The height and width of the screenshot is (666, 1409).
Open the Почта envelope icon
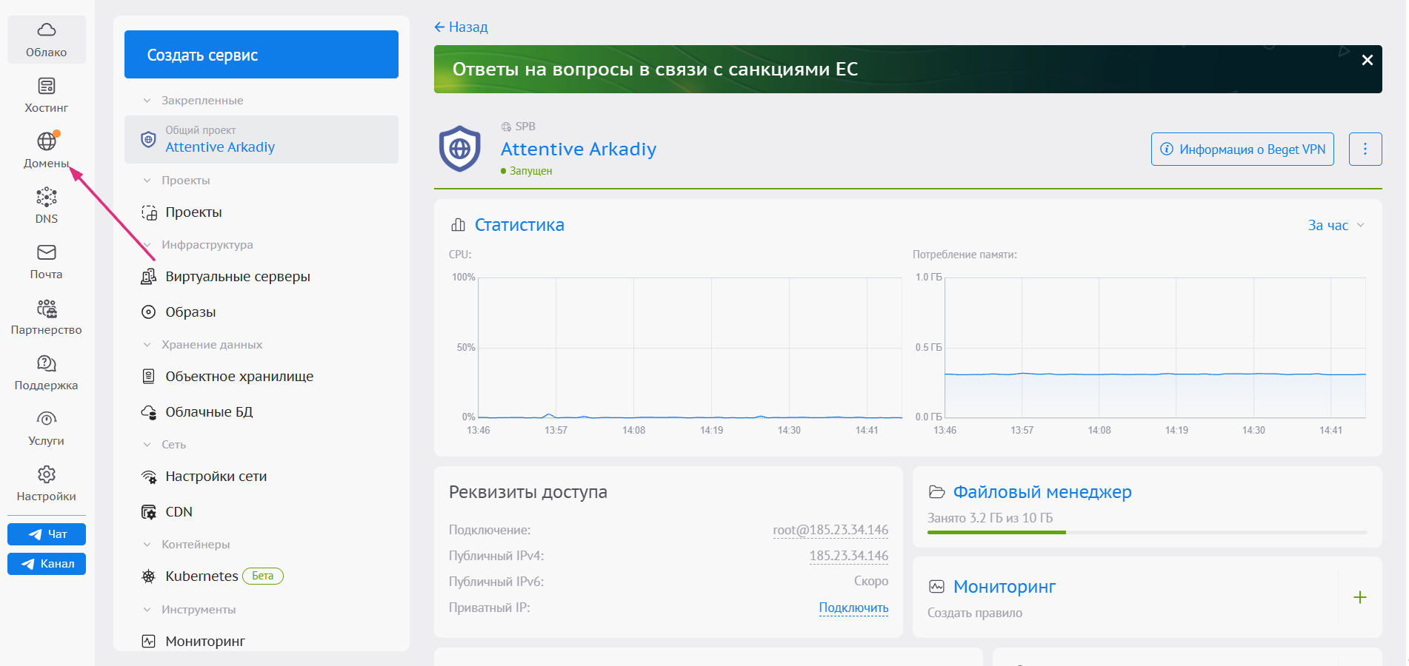click(x=47, y=252)
